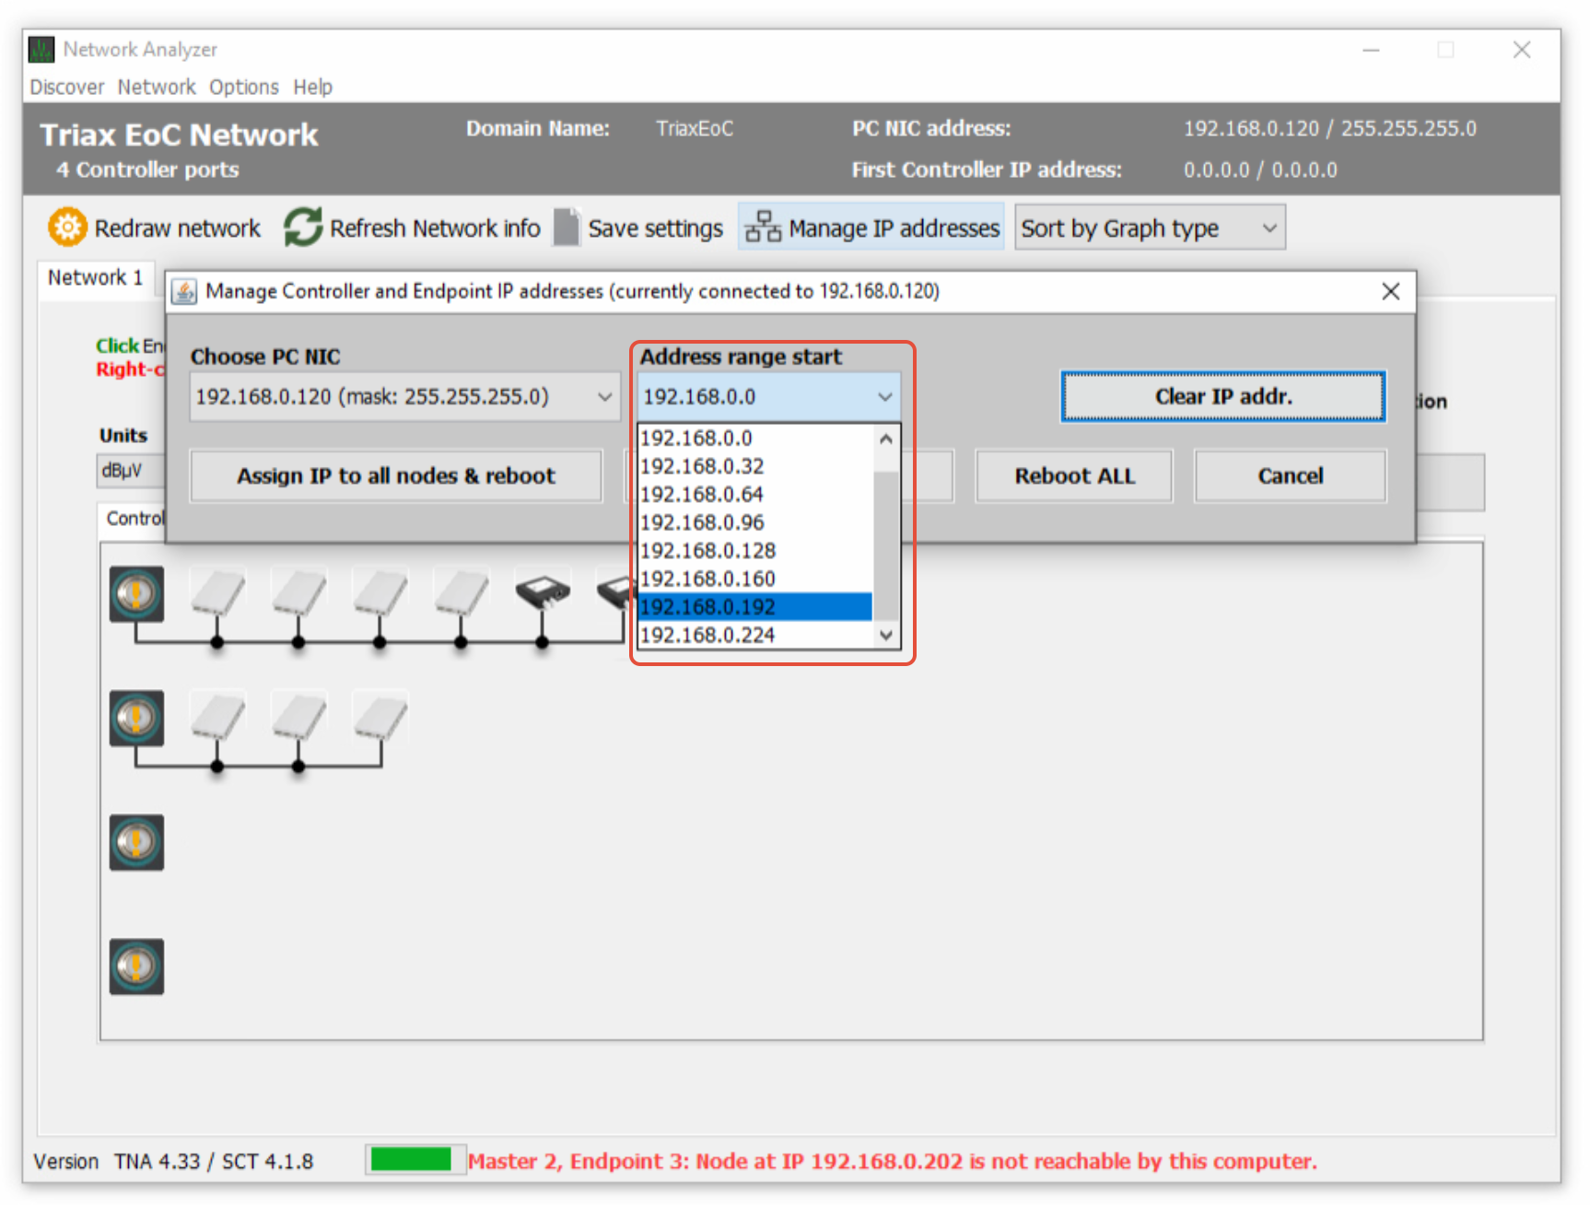This screenshot has height=1205, width=1590.
Task: Click the address list scroll up arrow
Action: [x=886, y=439]
